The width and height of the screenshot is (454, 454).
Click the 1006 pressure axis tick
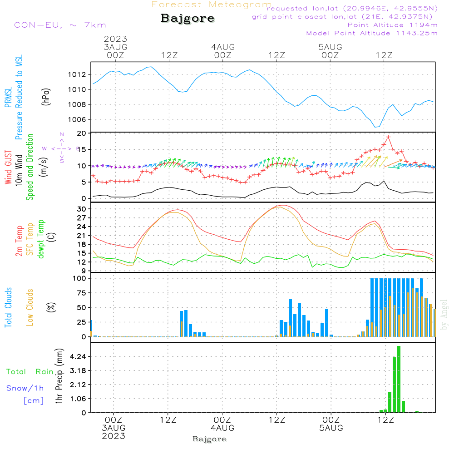(x=77, y=119)
